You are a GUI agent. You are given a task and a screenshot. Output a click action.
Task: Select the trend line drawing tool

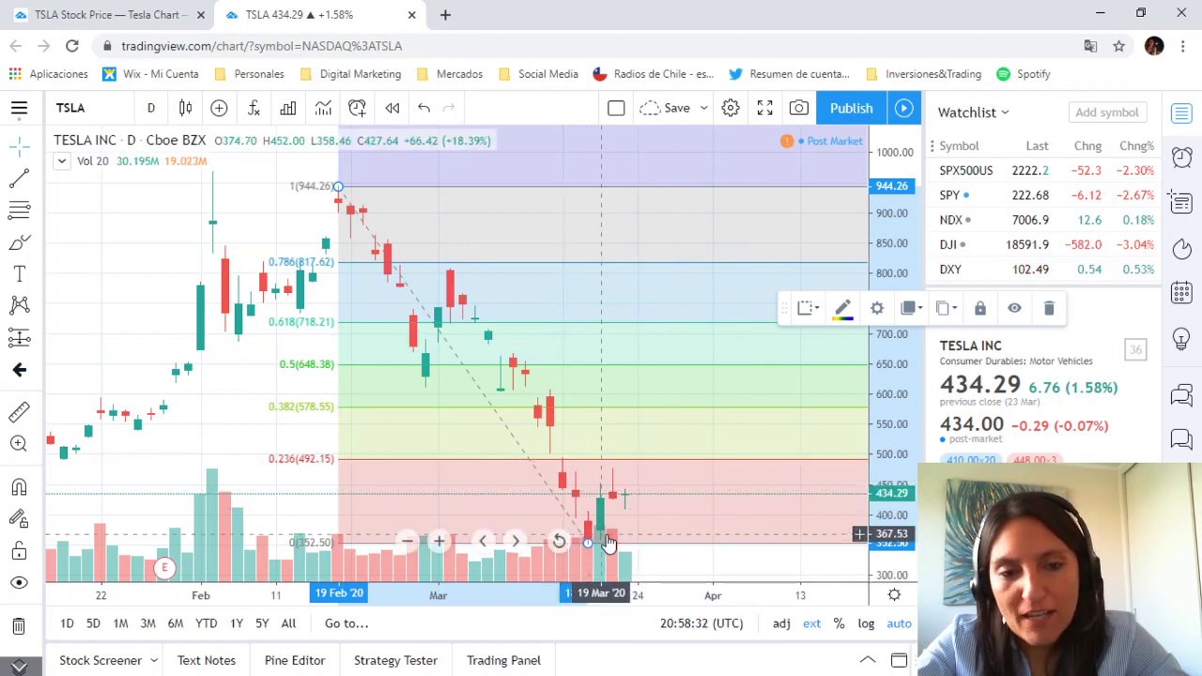[19, 178]
